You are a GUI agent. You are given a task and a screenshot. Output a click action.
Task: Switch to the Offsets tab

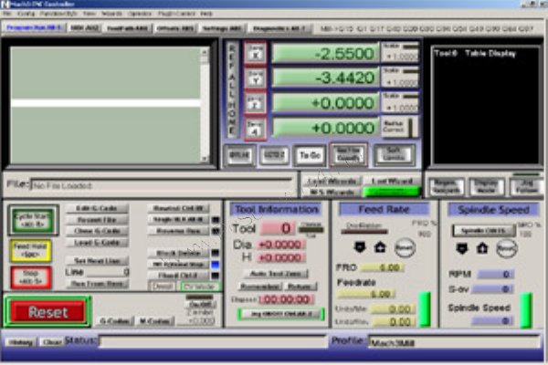click(175, 28)
